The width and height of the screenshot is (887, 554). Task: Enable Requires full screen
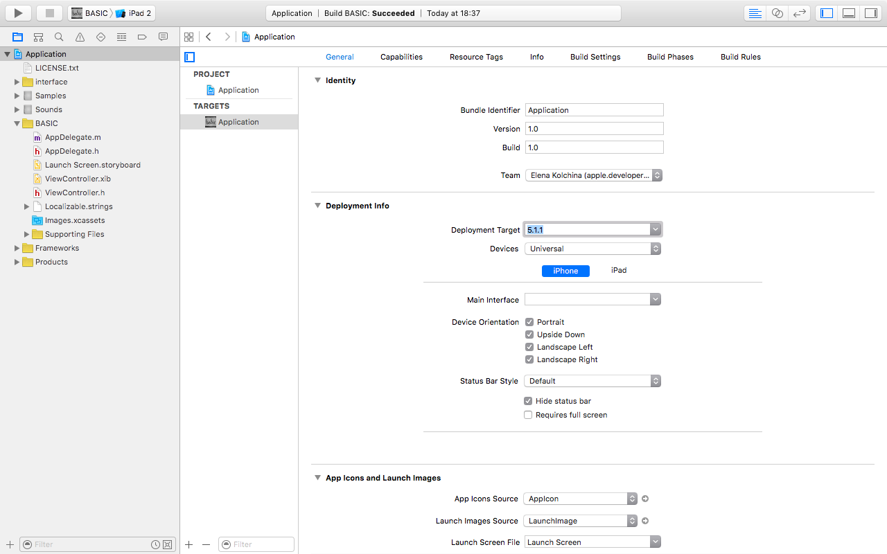528,415
